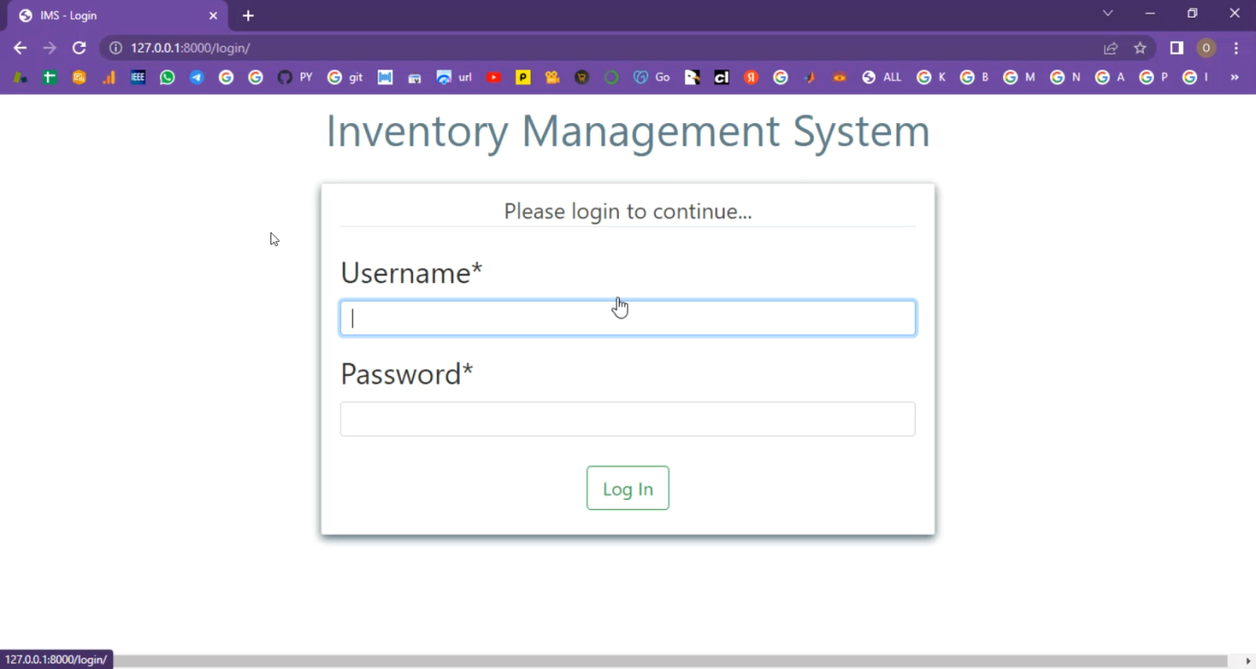The width and height of the screenshot is (1256, 669).
Task: Open the browser side panel
Action: 1176,48
